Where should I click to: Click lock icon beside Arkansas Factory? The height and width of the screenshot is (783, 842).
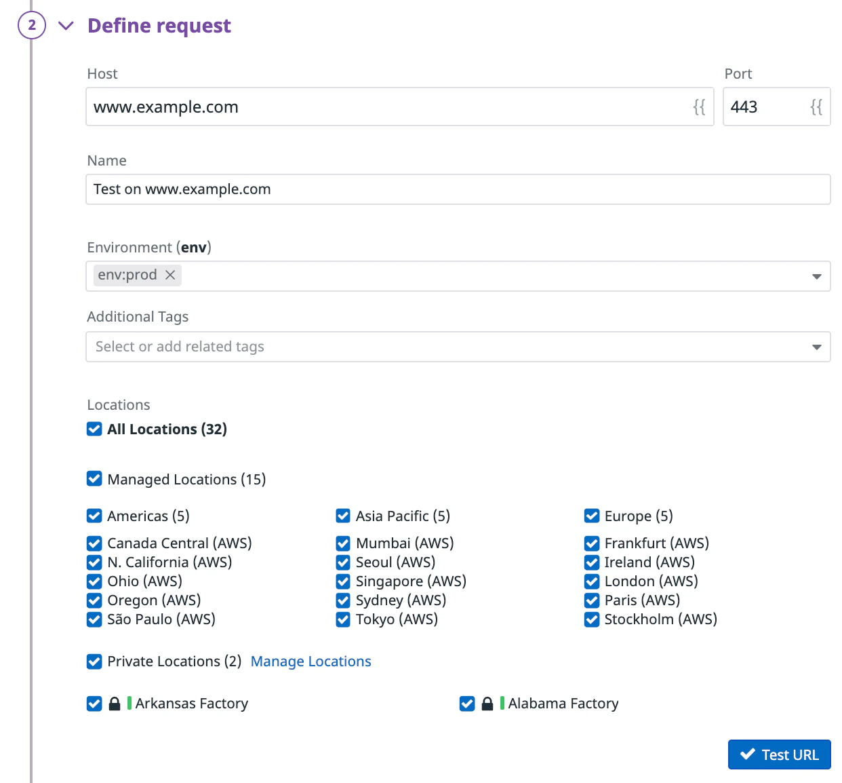[x=115, y=704]
